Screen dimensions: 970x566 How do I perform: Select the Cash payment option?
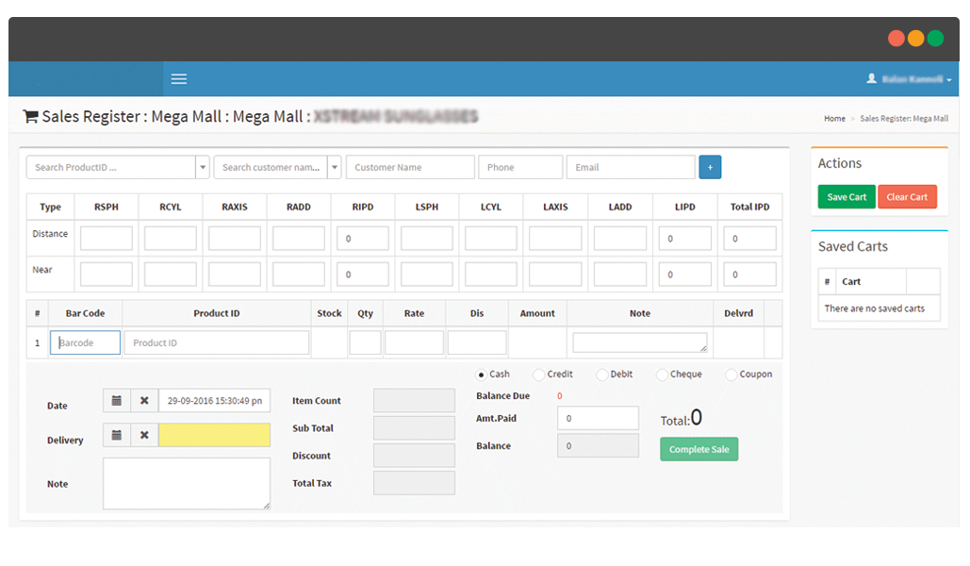point(483,375)
